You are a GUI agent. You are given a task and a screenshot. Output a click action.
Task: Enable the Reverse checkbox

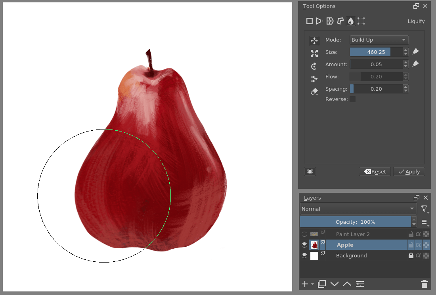352,99
